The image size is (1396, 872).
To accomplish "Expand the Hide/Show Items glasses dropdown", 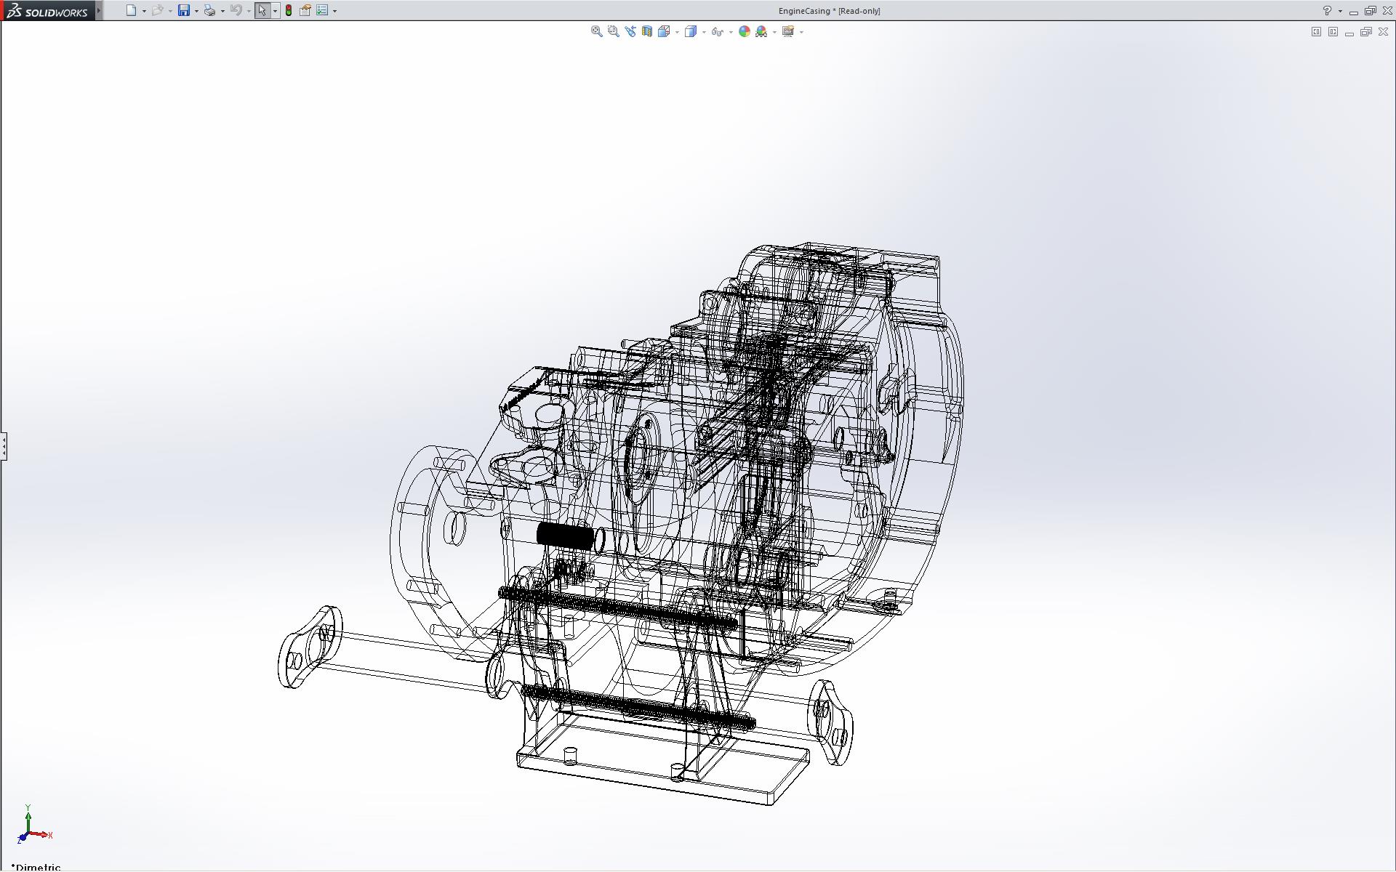I will point(731,32).
